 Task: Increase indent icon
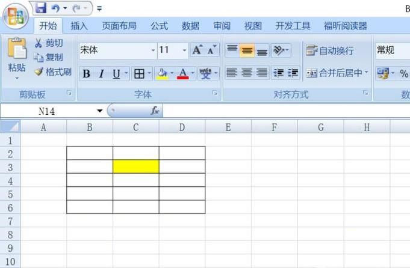coord(293,73)
